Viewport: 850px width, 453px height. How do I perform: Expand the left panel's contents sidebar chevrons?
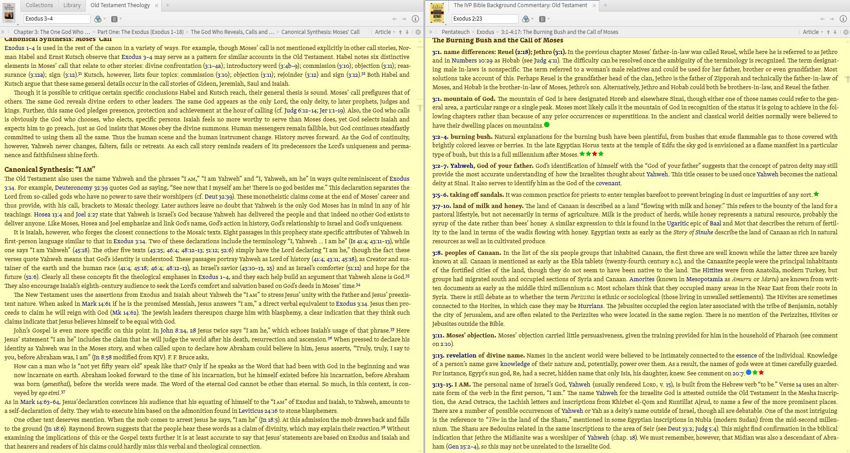pyautogui.click(x=3, y=32)
